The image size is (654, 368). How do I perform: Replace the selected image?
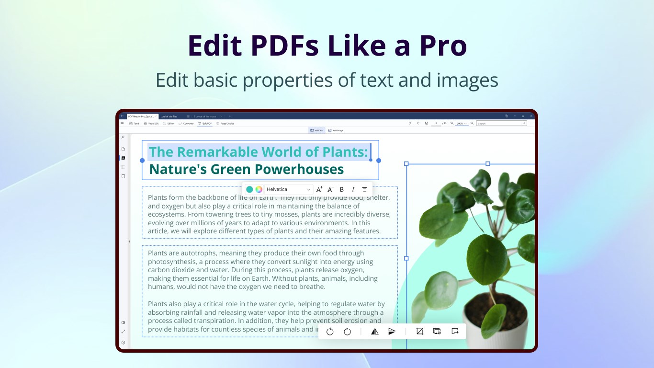click(437, 331)
